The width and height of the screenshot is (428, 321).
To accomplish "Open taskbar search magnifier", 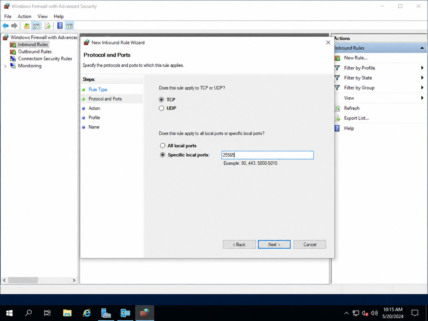I will (x=28, y=313).
